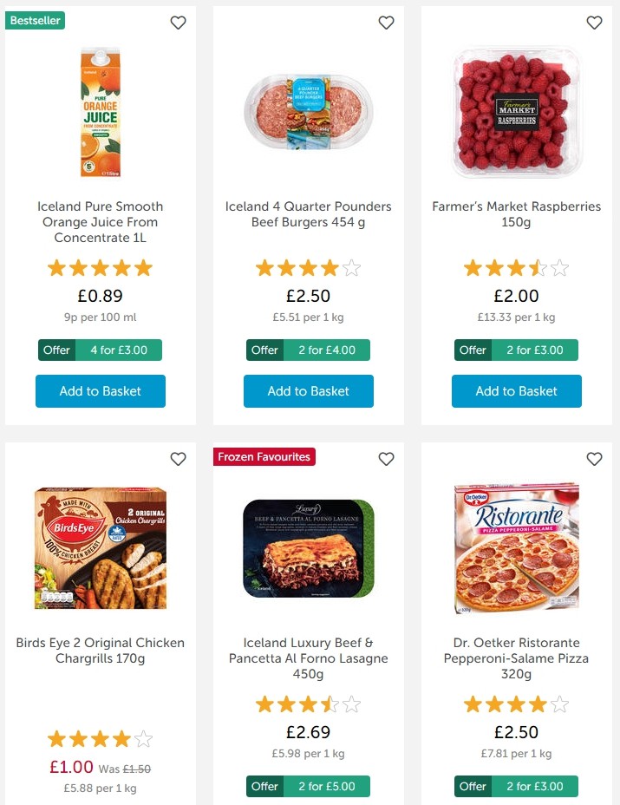Click the Bestseller badge on the orange juice
620x805 pixels.
(35, 20)
